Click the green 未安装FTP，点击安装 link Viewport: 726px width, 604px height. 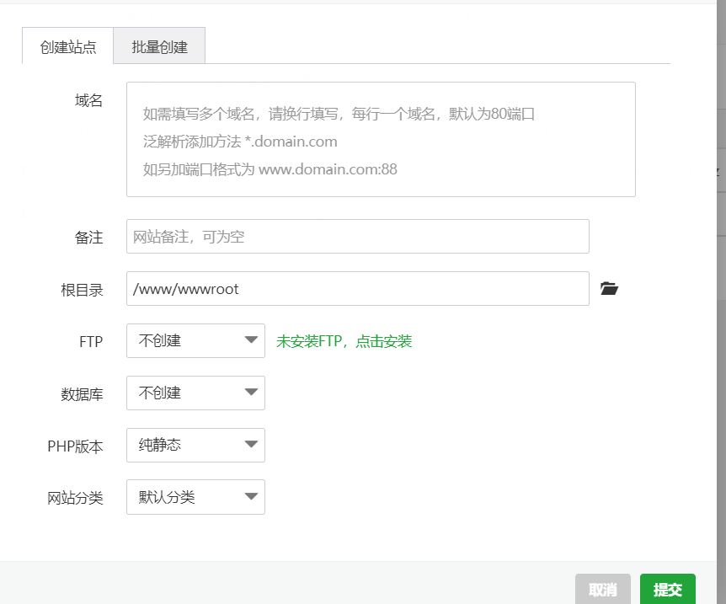coord(344,341)
